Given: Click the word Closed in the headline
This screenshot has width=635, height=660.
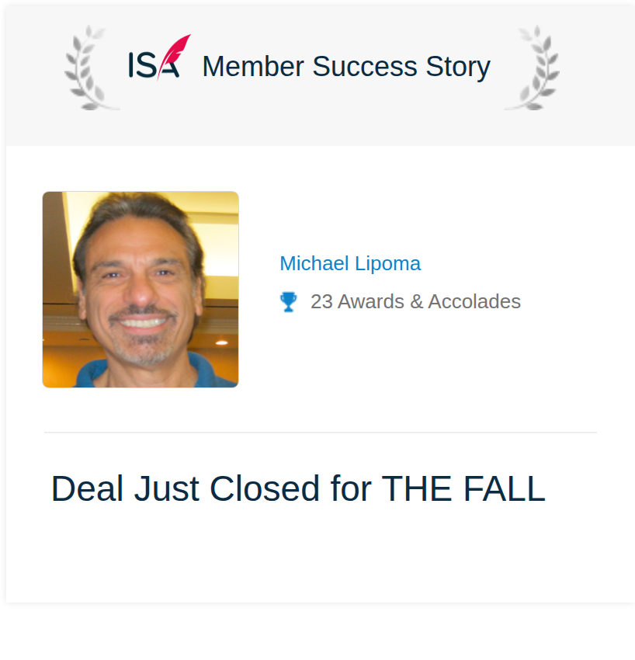Looking at the screenshot, I should pos(264,488).
